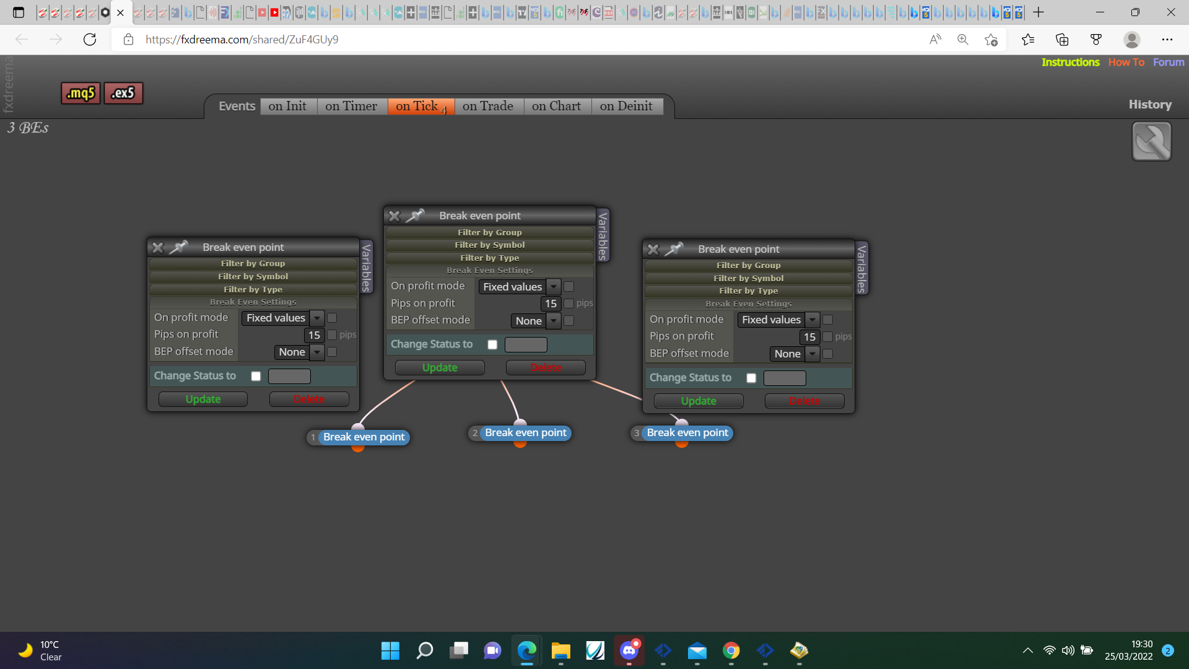Expand Filter by Type in right panel
This screenshot has height=669, width=1189.
click(749, 291)
